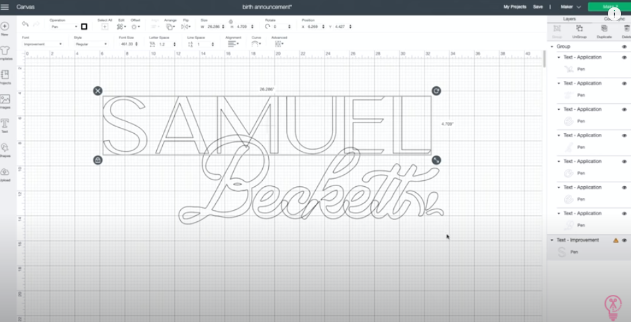Image resolution: width=631 pixels, height=322 pixels.
Task: Click the Line Space icon
Action: point(190,44)
